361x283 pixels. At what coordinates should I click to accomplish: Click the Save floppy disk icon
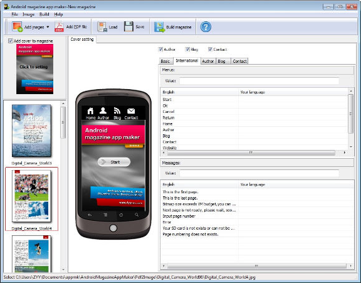point(128,26)
